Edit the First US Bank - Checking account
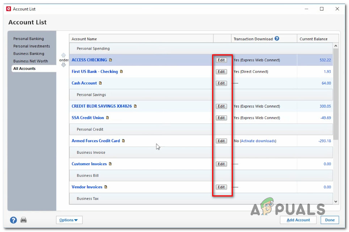 tap(221, 71)
